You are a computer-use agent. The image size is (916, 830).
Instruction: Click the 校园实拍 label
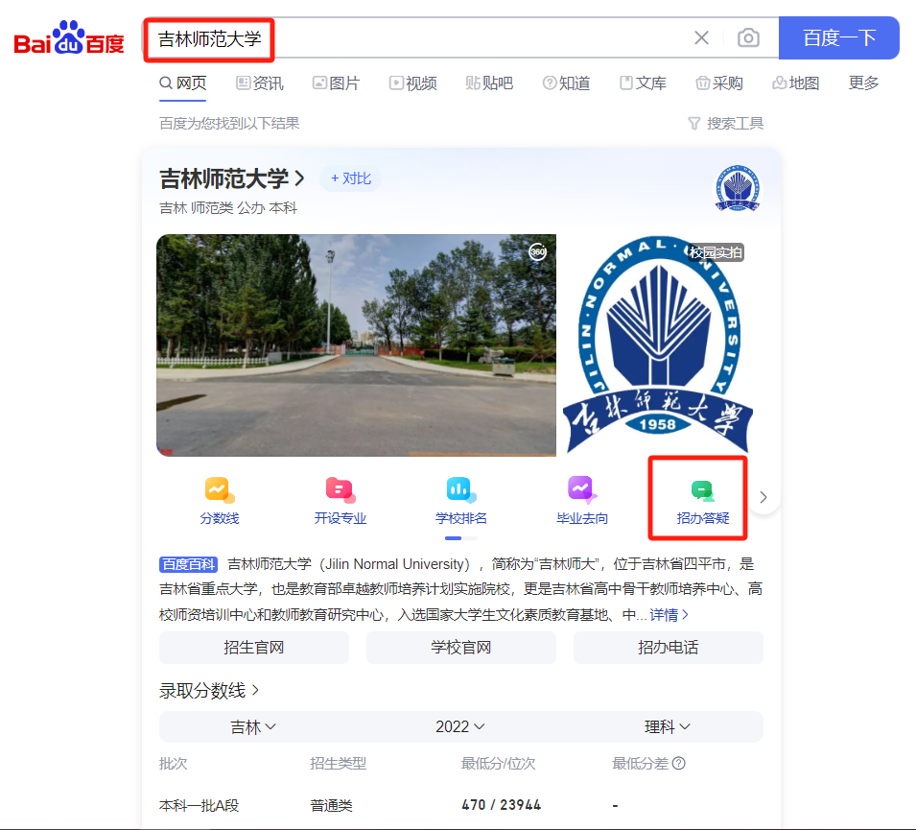click(716, 252)
